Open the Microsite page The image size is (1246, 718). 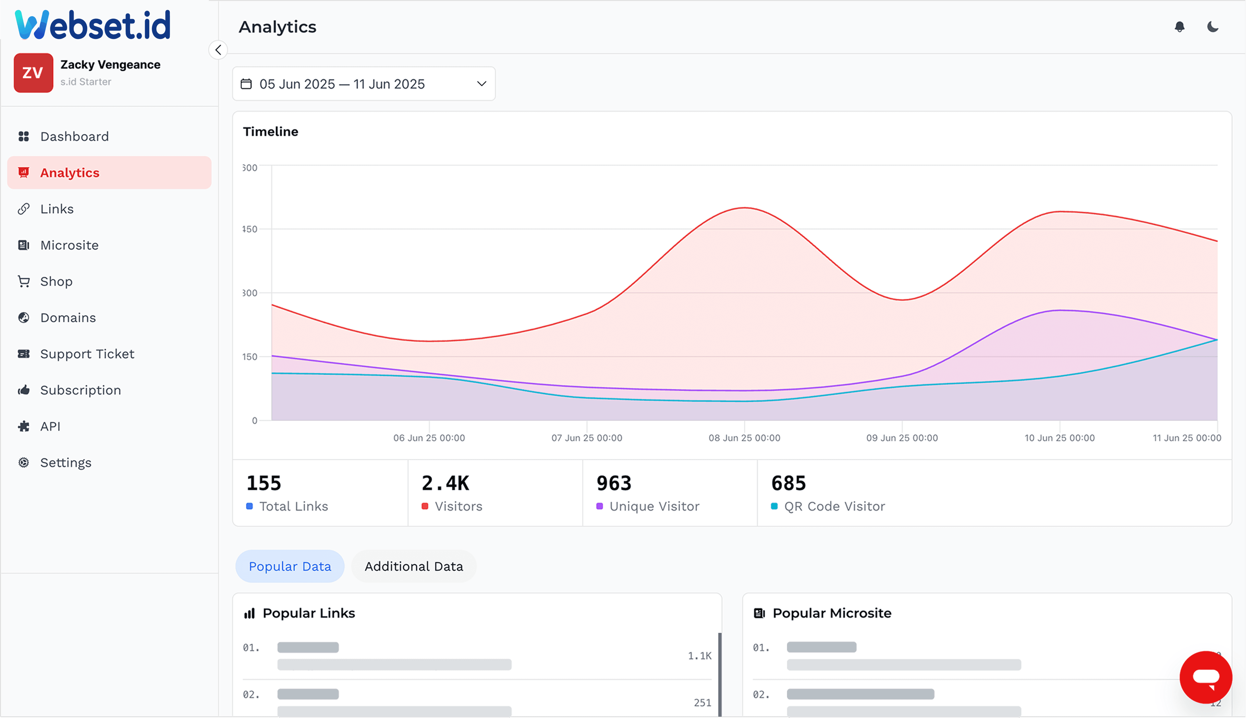point(69,245)
